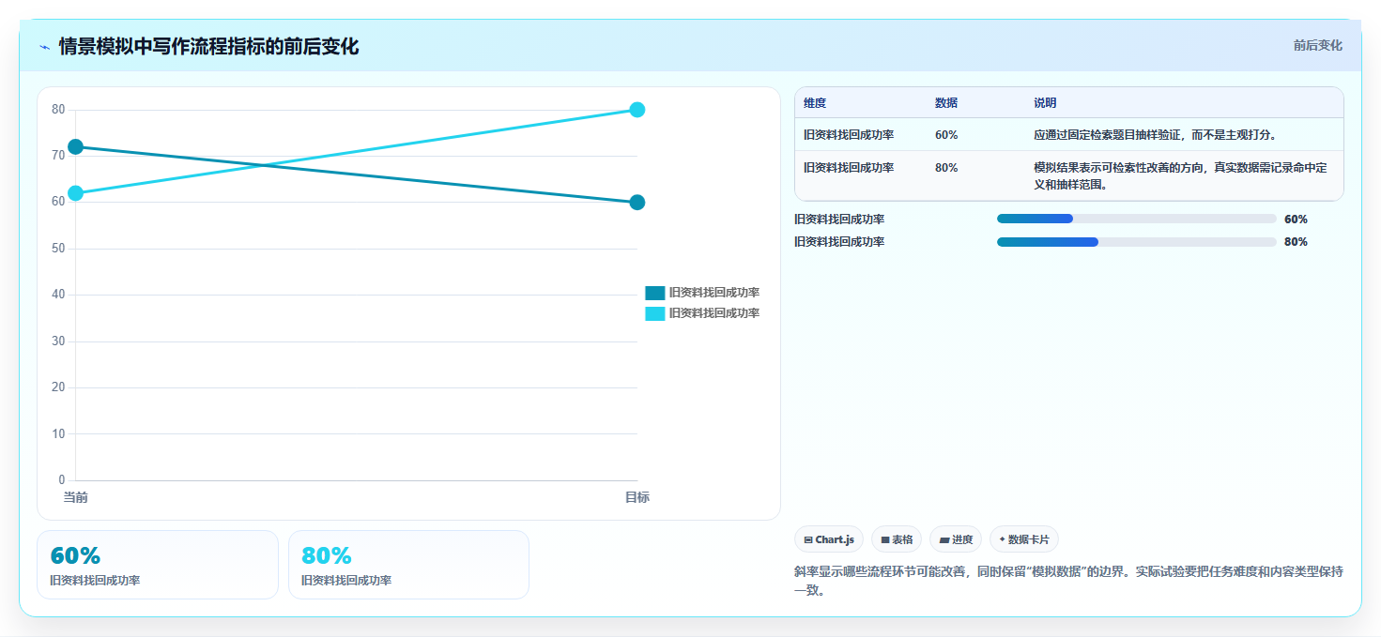Click the dark teal data point at 当前

click(x=75, y=146)
